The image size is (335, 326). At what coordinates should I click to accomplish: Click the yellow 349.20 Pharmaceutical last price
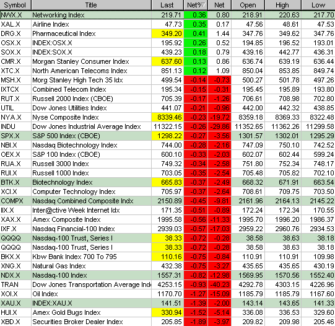[x=167, y=33]
